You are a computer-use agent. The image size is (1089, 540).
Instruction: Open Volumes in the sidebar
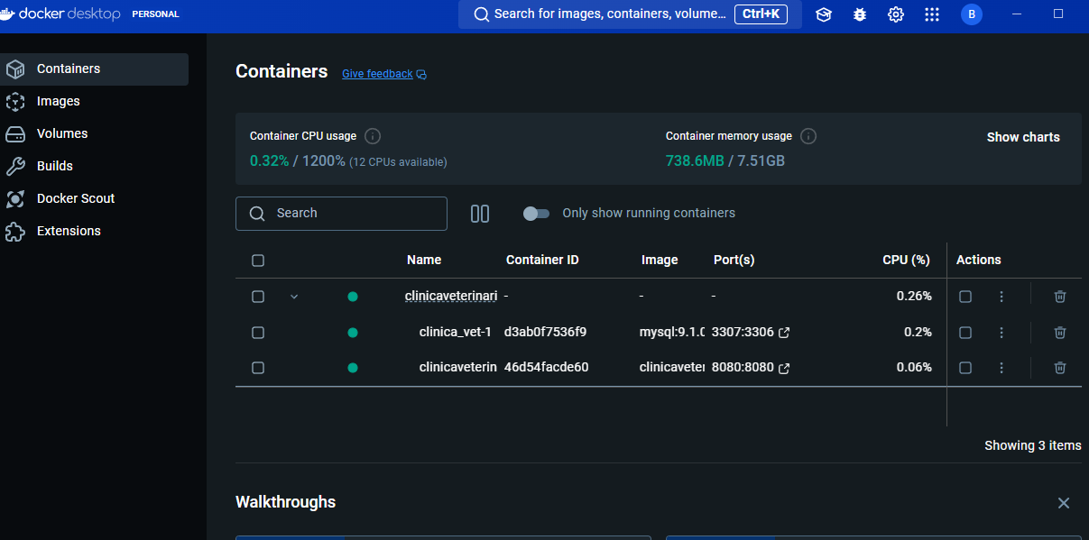tap(62, 133)
